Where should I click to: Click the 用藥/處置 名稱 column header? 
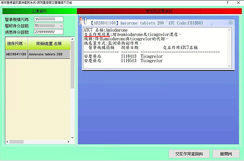pyautogui.click(x=49, y=44)
